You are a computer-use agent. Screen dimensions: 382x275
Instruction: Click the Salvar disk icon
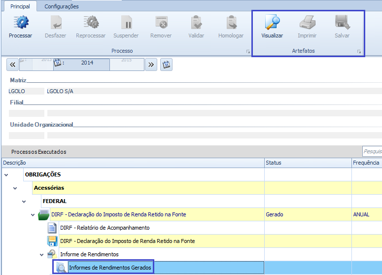tap(342, 23)
